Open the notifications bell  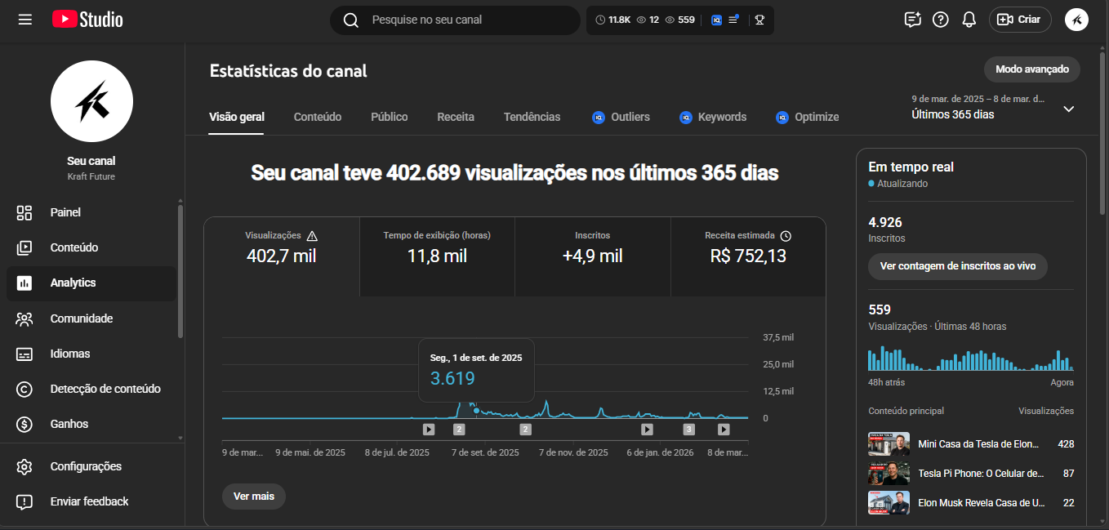[x=969, y=20]
